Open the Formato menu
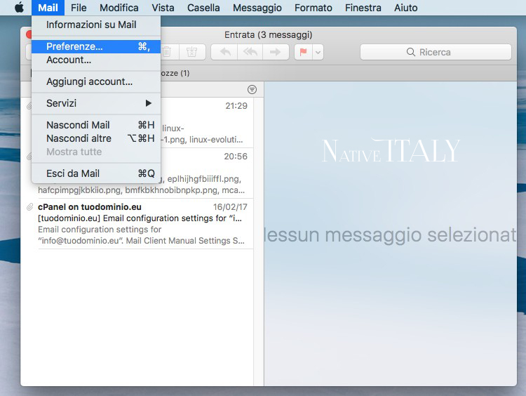Screen dimensions: 526x396 pyautogui.click(x=313, y=8)
